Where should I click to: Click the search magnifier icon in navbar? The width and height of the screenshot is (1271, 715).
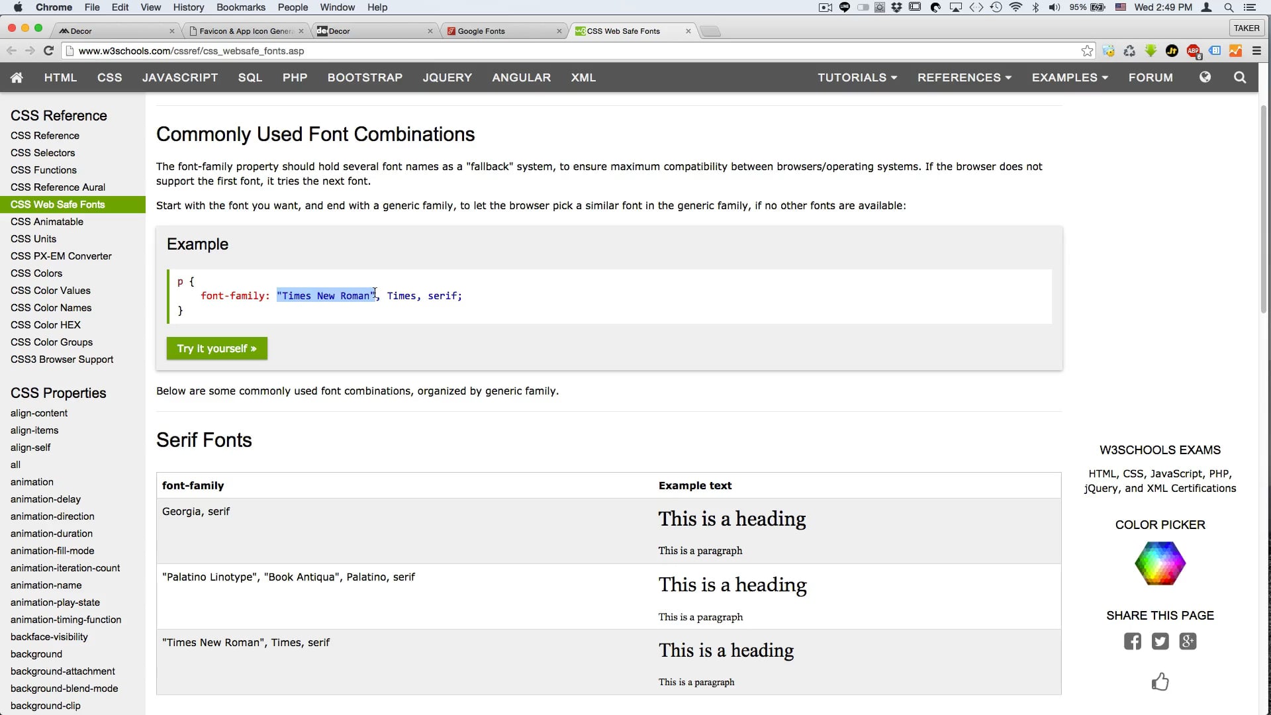click(1240, 77)
